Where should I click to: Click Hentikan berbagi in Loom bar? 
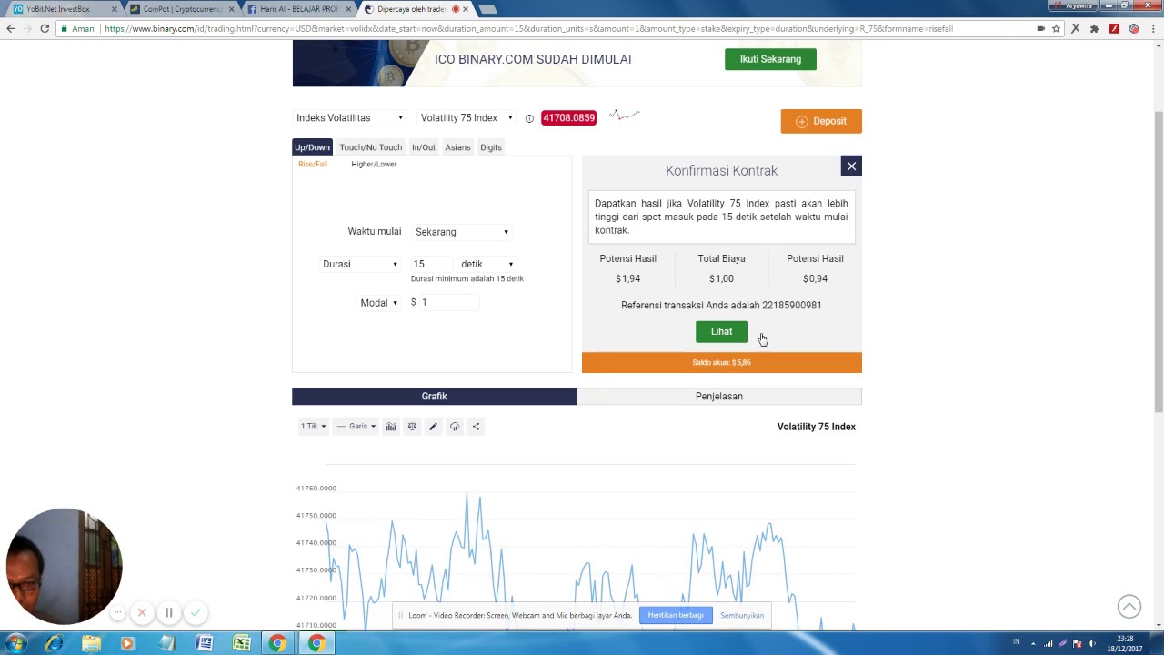[676, 615]
